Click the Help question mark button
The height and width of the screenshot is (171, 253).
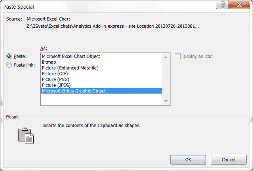[x=224, y=4]
